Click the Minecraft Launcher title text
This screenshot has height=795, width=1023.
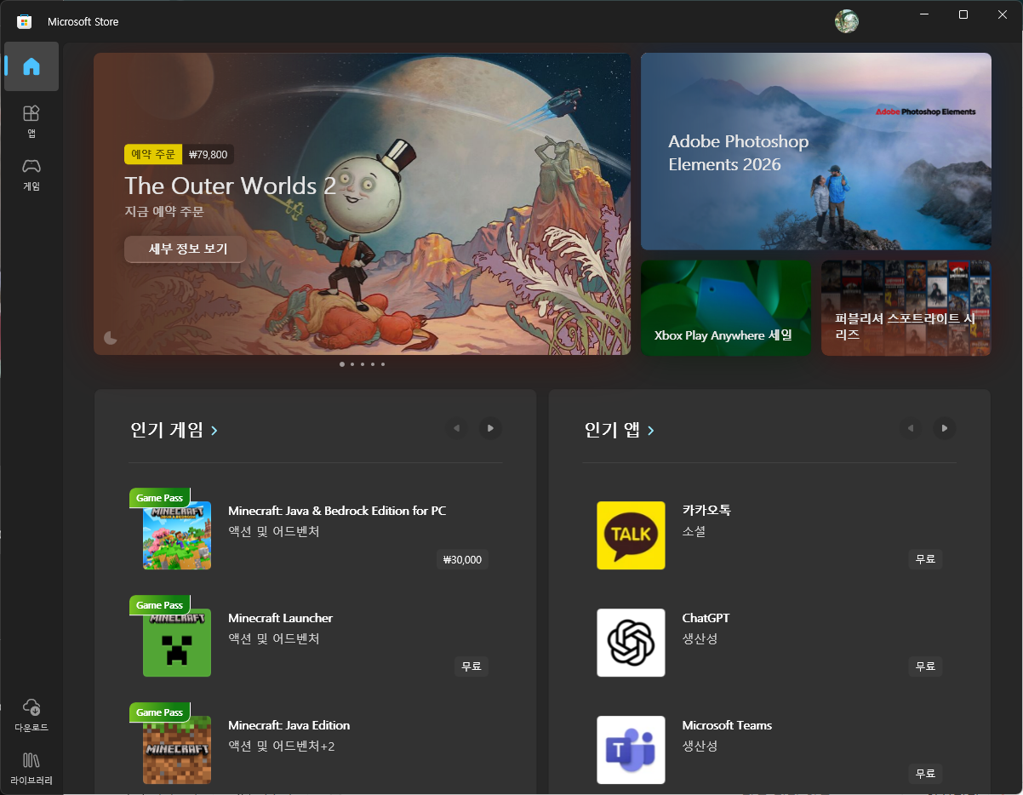280,618
